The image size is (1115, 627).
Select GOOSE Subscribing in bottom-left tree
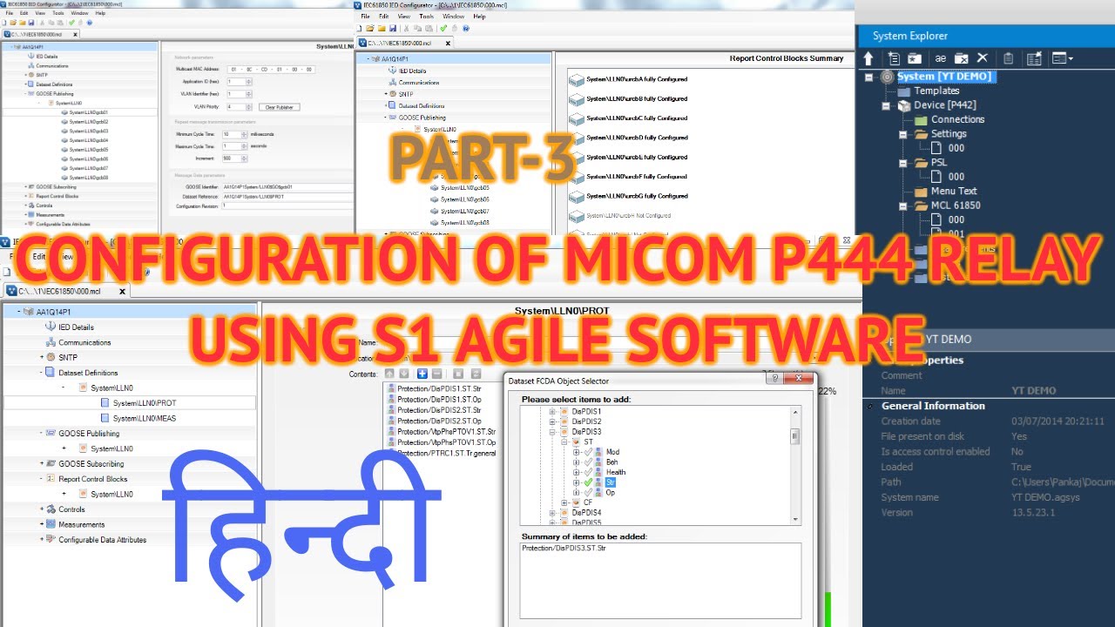[91, 464]
